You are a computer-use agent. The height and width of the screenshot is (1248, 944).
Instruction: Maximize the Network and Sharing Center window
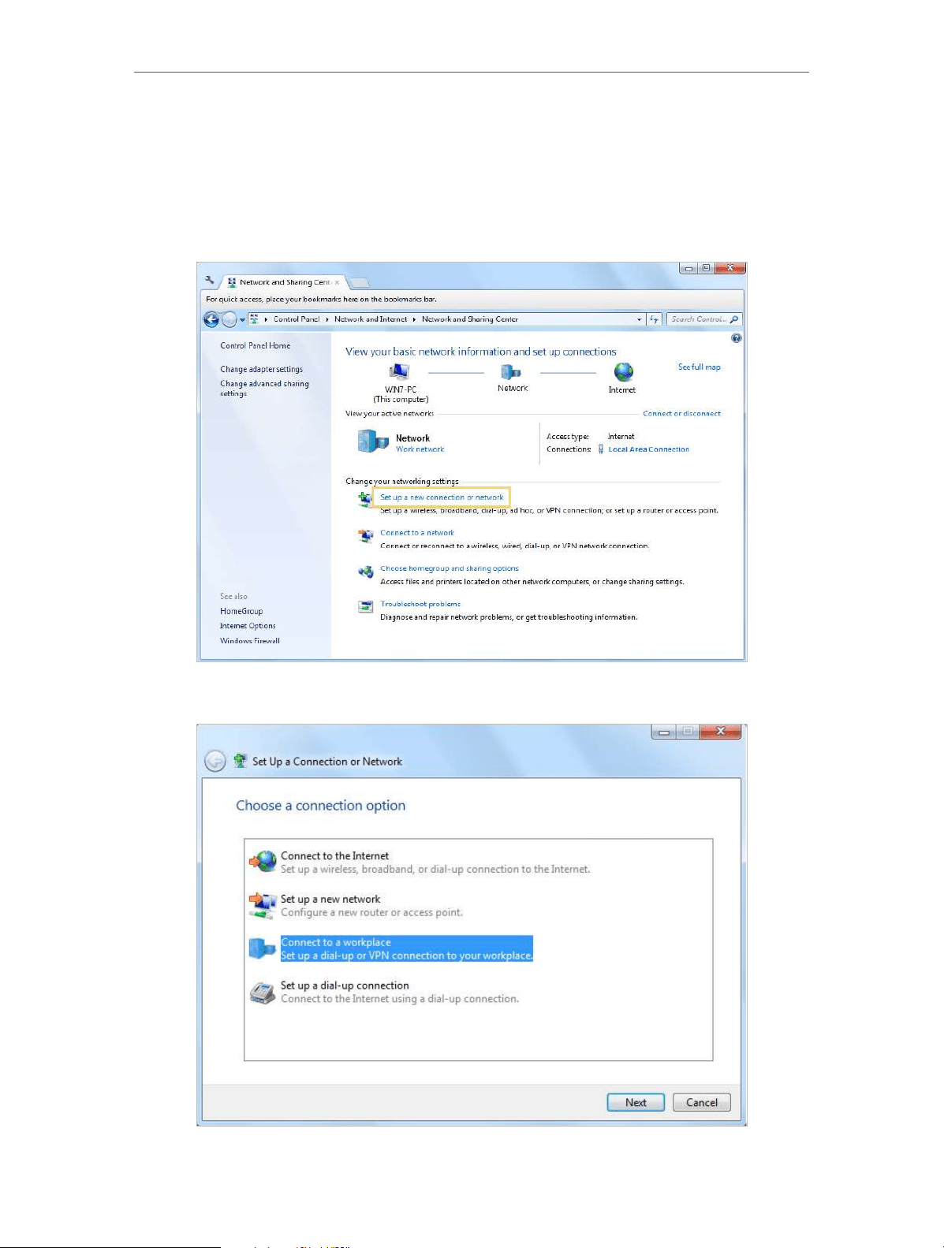[706, 268]
